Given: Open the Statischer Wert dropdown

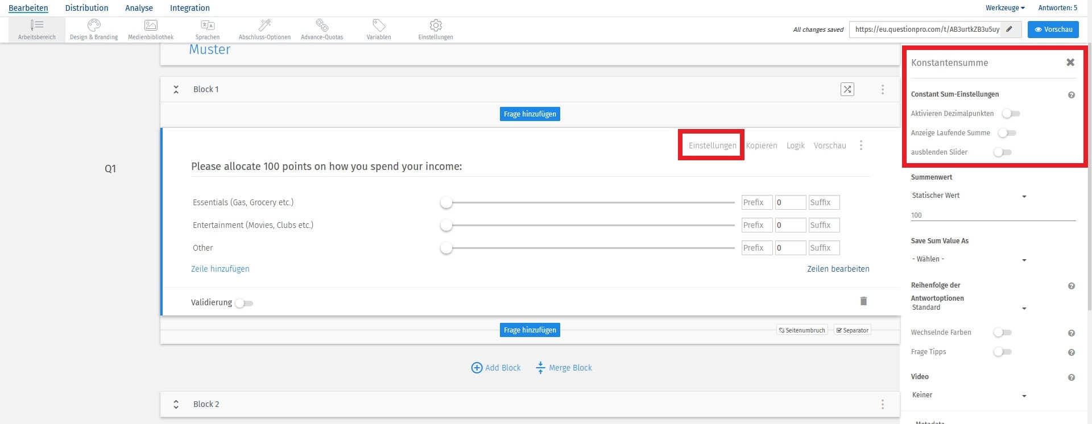Looking at the screenshot, I should (969, 196).
